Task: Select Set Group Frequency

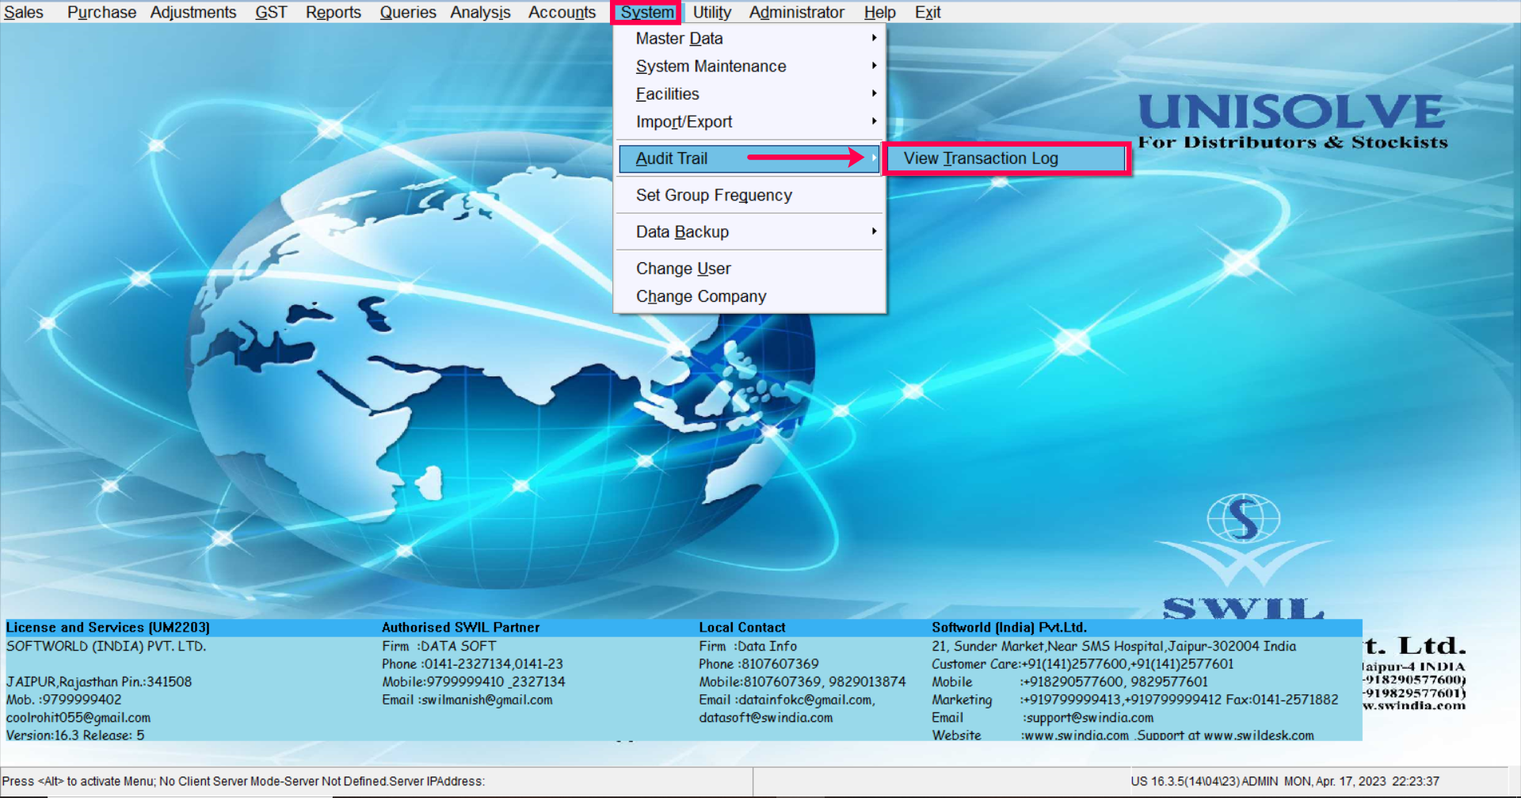Action: 749,195
